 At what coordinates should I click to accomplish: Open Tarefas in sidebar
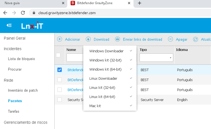coord(14,112)
